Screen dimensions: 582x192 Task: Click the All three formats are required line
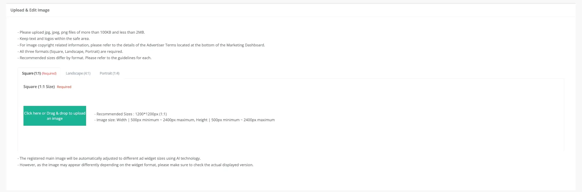point(71,52)
